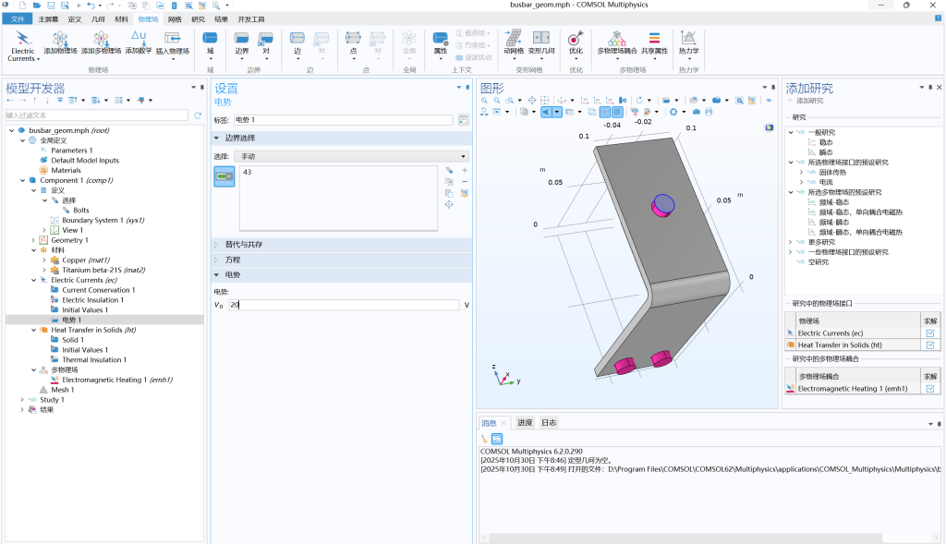Open the 日志 log tab
The image size is (946, 544).
coord(549,423)
